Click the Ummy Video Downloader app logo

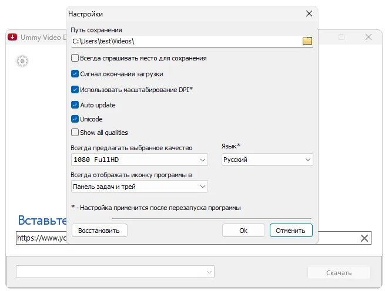click(x=12, y=37)
